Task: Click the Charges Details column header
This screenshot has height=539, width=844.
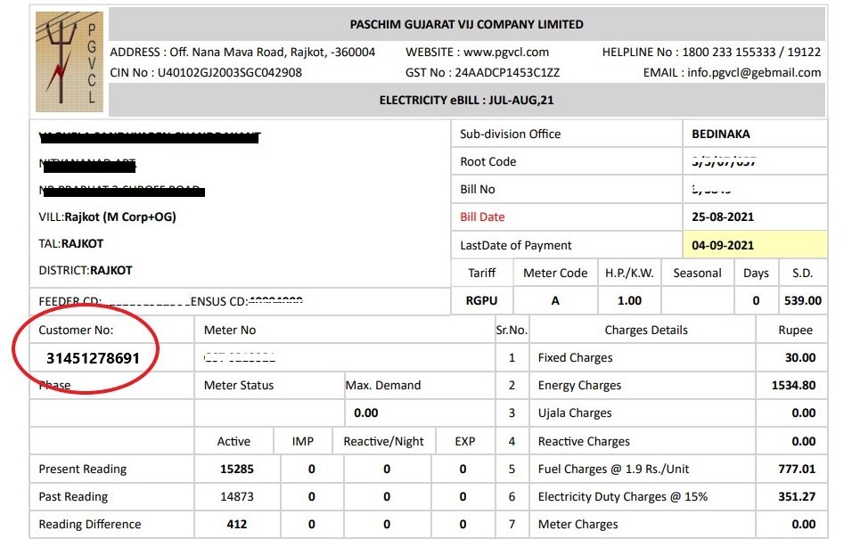Action: click(x=646, y=330)
